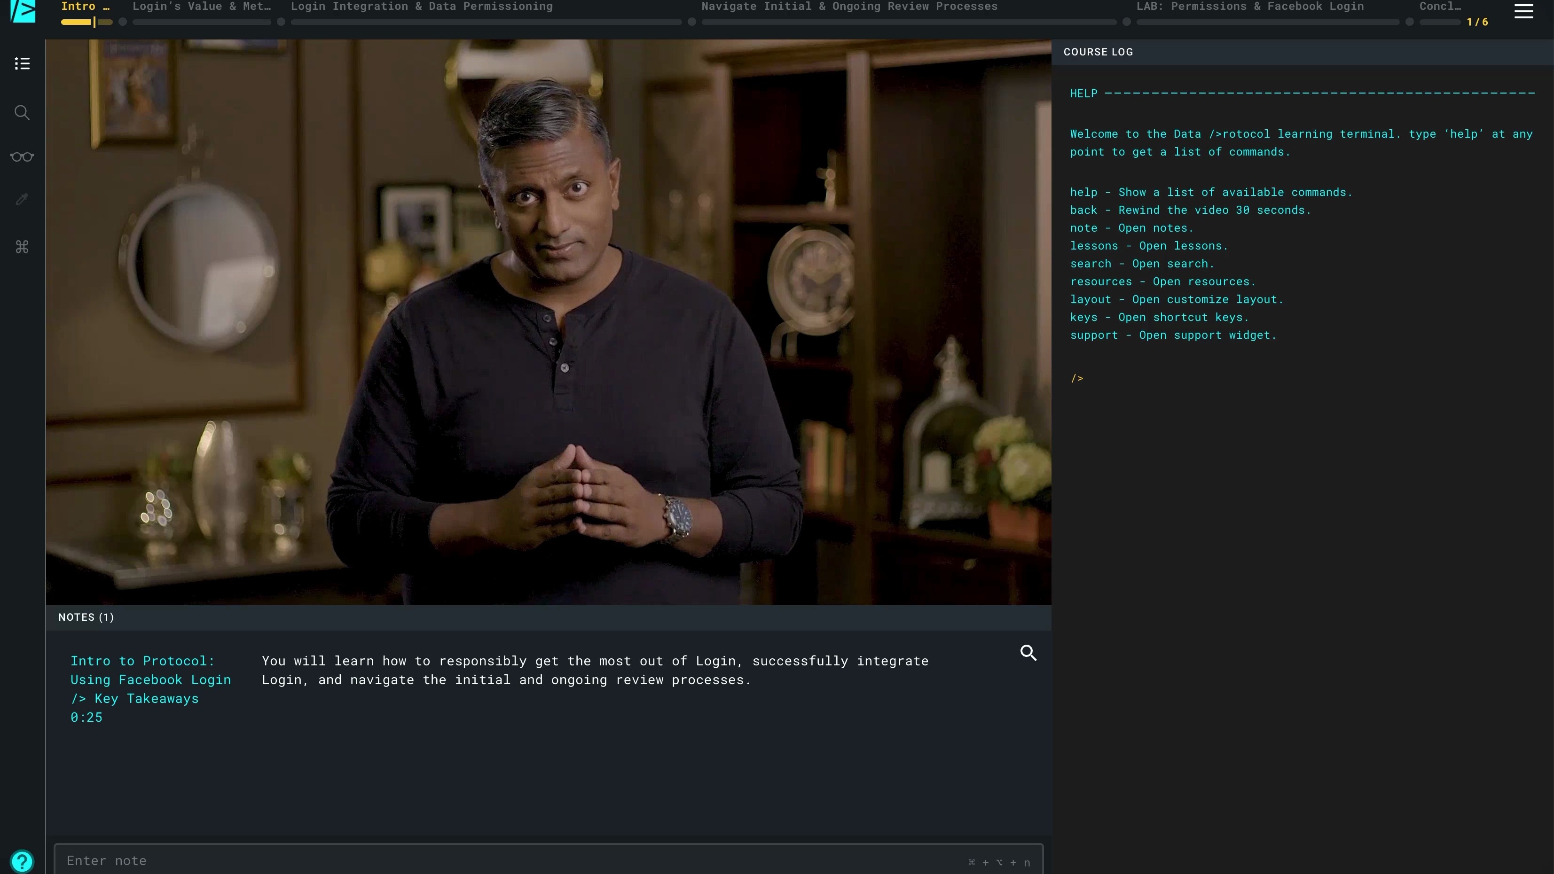Click the Intro chapter progress bar
Image resolution: width=1554 pixels, height=874 pixels.
coord(86,22)
